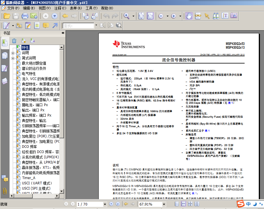Jump to the 电气特性 bookmark
The width and height of the screenshot is (264, 209).
click(x=29, y=74)
